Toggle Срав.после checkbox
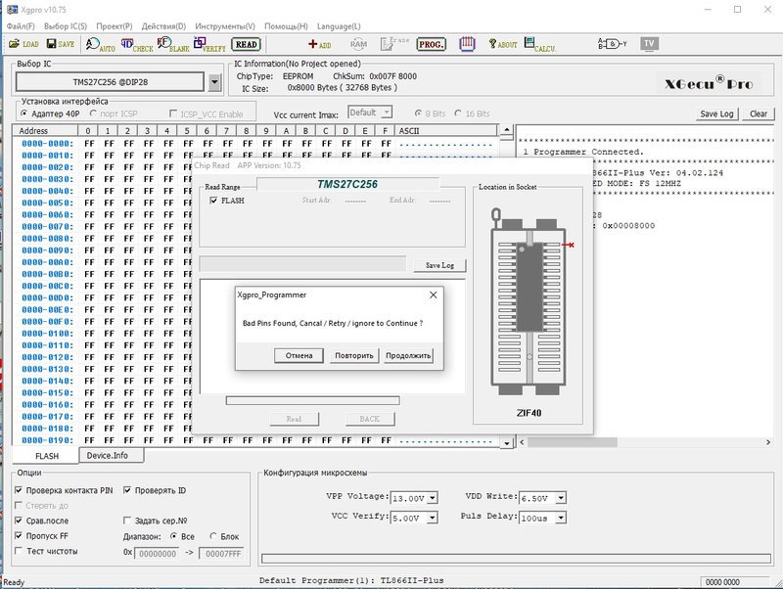This screenshot has height=589, width=783. tap(19, 521)
